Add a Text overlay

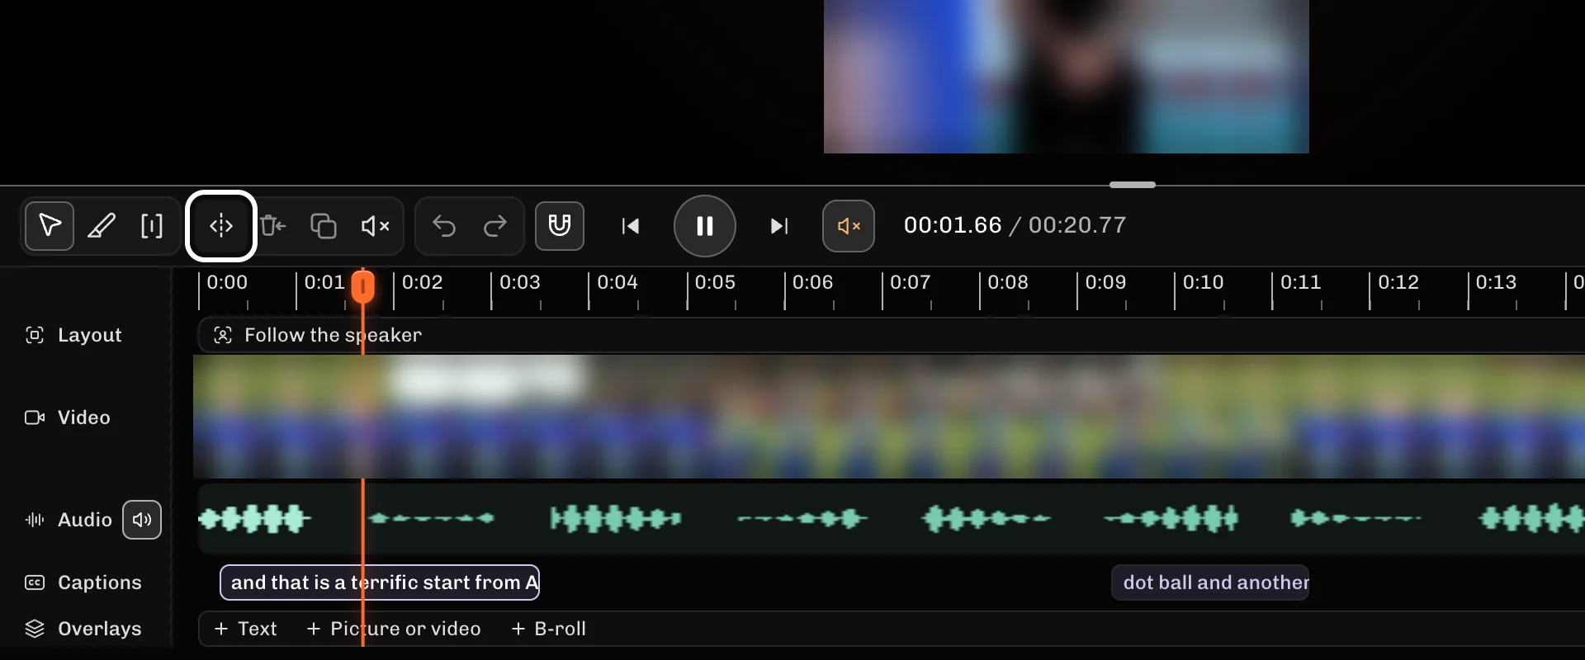(245, 629)
